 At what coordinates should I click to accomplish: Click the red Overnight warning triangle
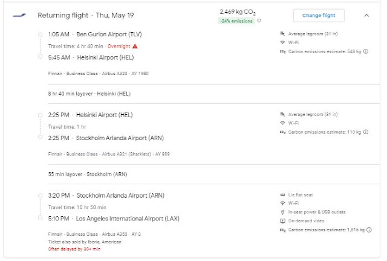pos(135,45)
